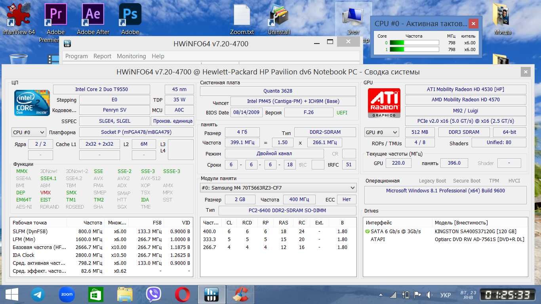The width and height of the screenshot is (541, 304).
Task: Click the Penryn SV codename field
Action: pyautogui.click(x=115, y=110)
